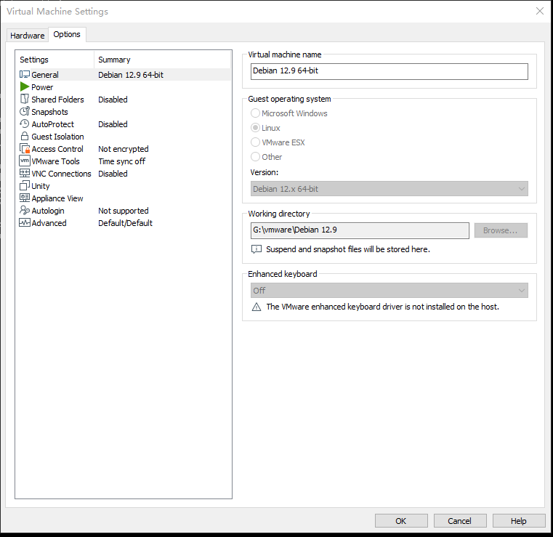553x537 pixels.
Task: Click the Help button
Action: point(518,521)
